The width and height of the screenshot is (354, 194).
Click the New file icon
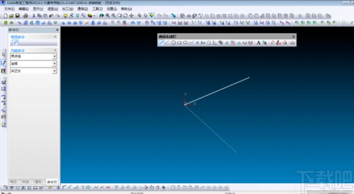6,15
